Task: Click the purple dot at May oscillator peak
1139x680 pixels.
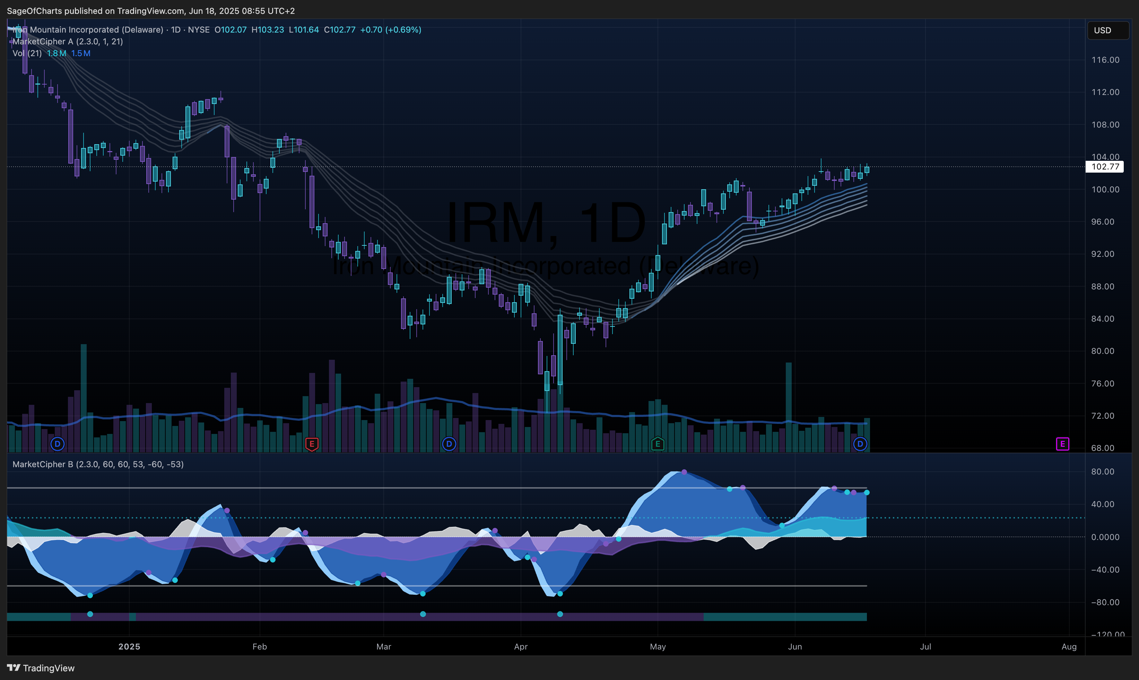Action: (x=684, y=471)
